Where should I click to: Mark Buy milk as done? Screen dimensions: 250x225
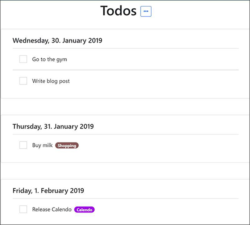point(23,145)
